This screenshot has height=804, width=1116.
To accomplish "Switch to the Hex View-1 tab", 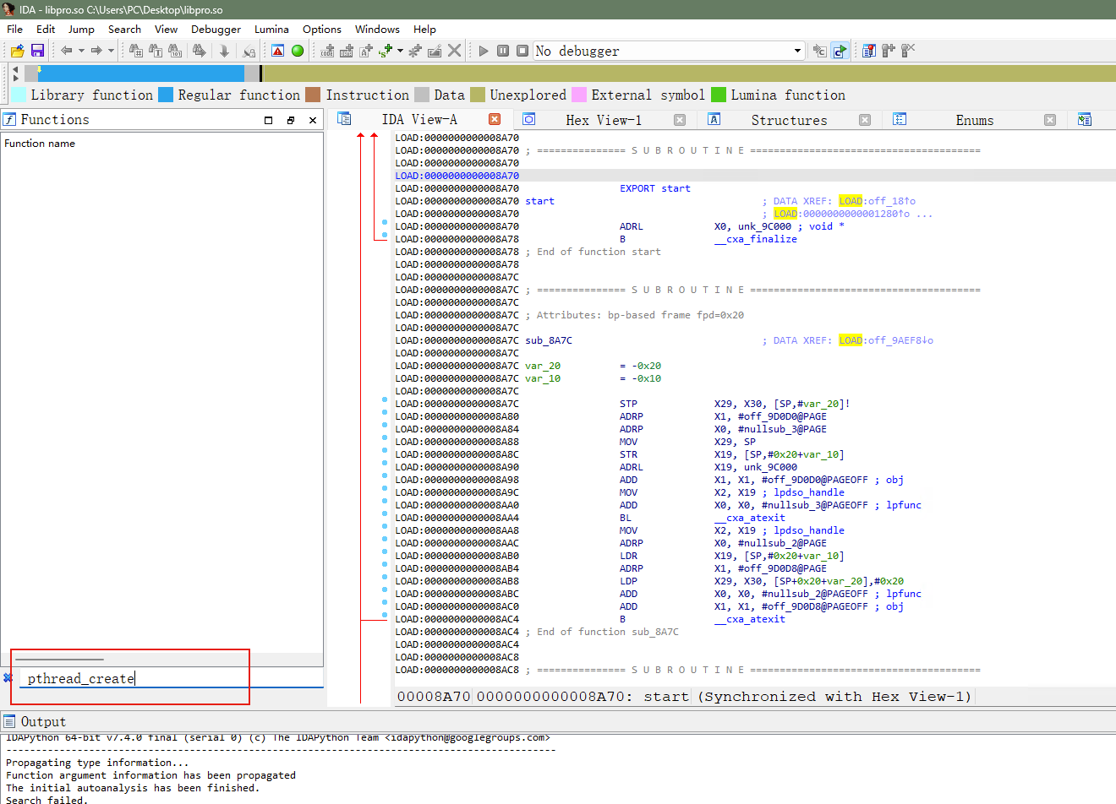I will [x=604, y=120].
